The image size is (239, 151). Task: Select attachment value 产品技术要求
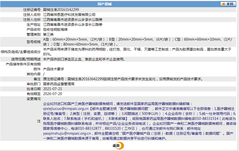click(x=53, y=69)
